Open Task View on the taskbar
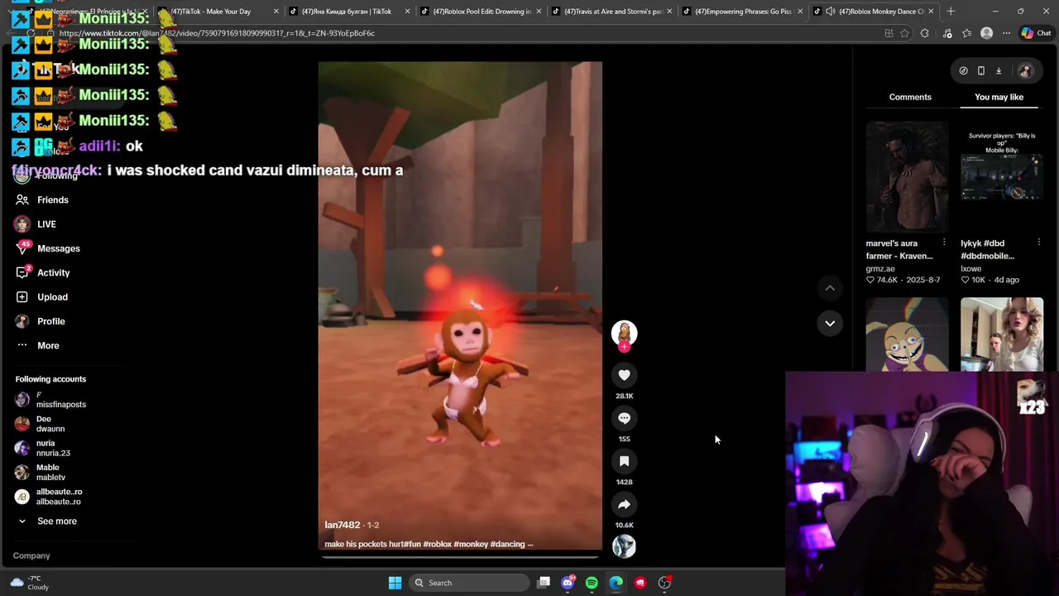The width and height of the screenshot is (1059, 596). pos(544,583)
